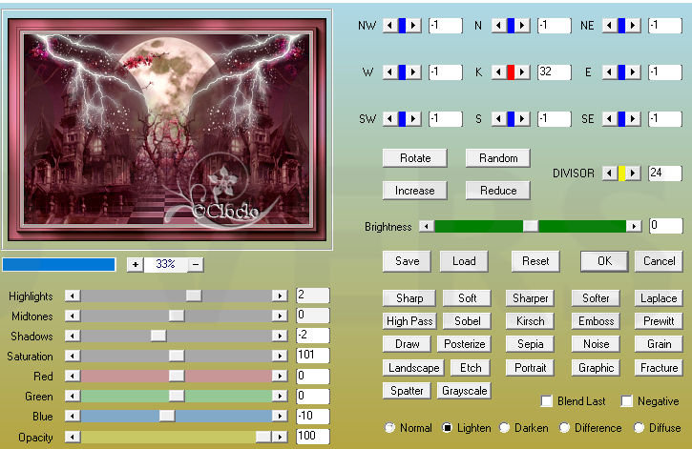Click the Random button
The width and height of the screenshot is (692, 449).
point(498,158)
